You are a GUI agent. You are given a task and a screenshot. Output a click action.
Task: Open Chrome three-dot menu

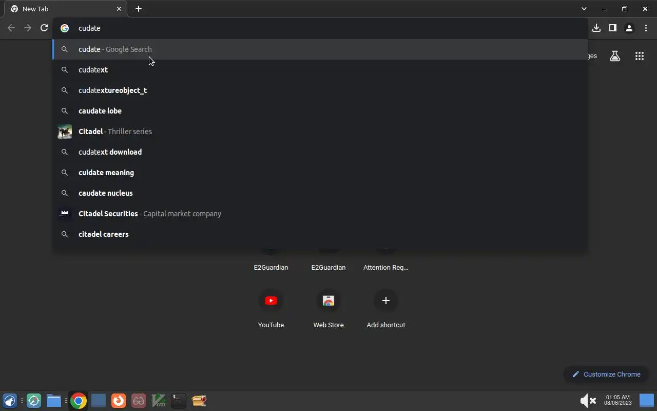pyautogui.click(x=646, y=28)
